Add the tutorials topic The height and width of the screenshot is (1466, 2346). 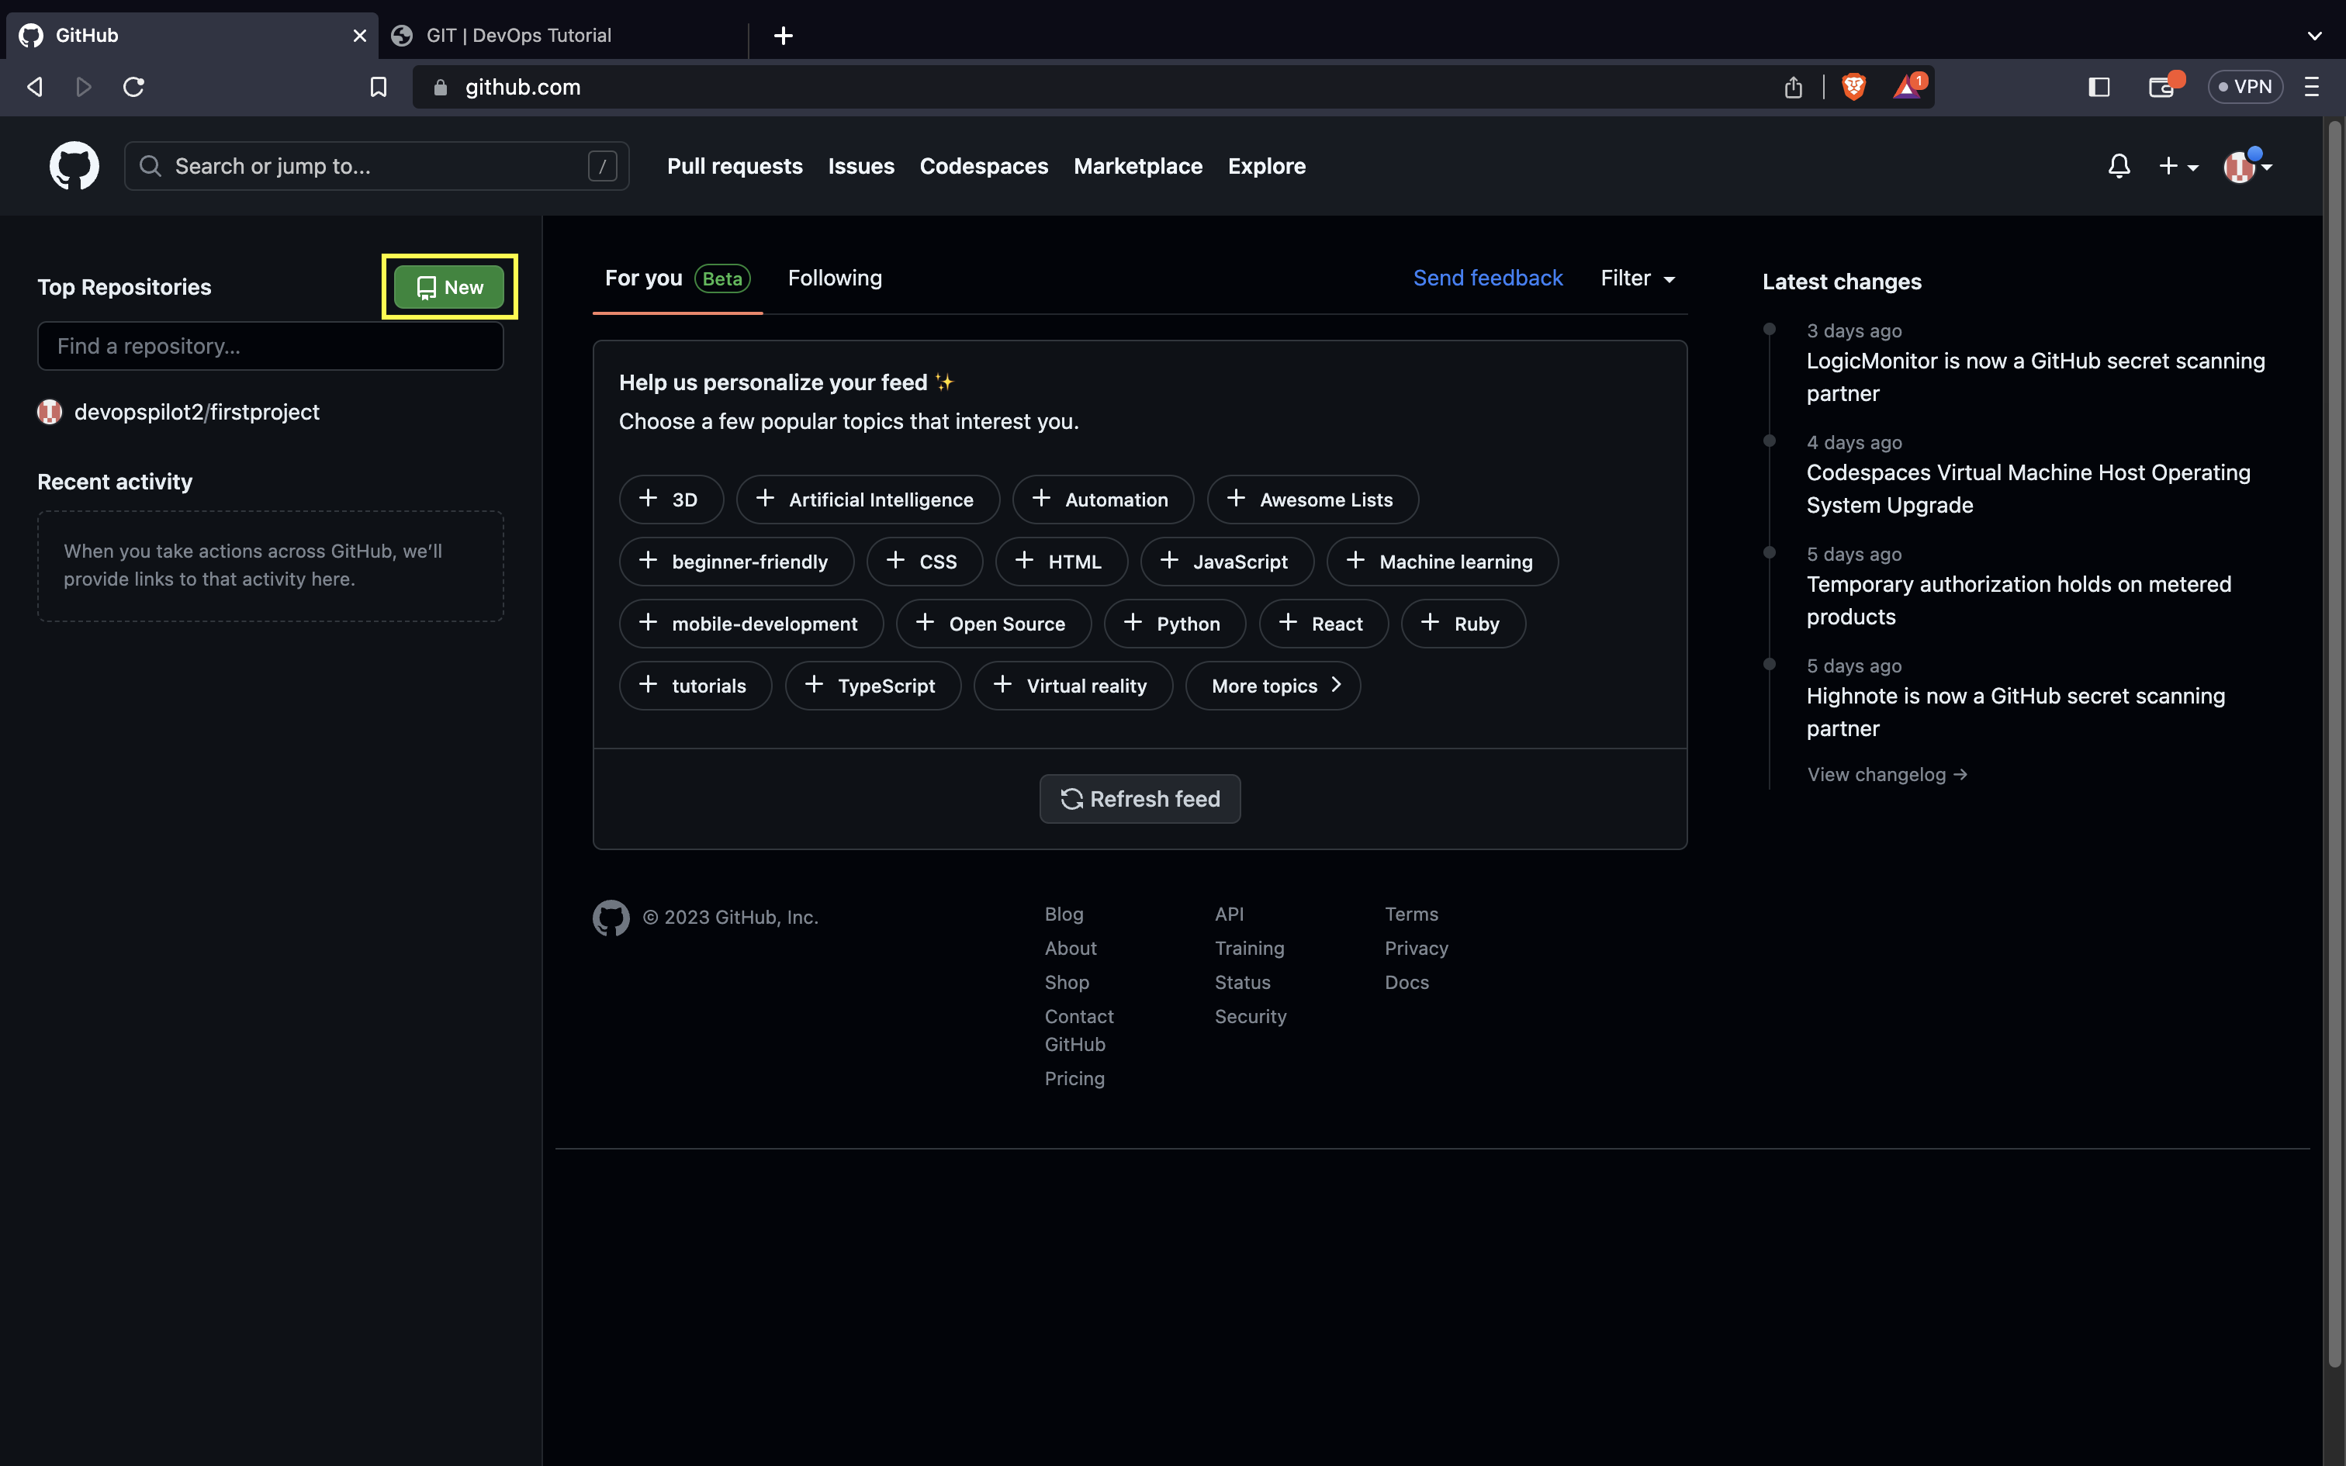click(696, 686)
